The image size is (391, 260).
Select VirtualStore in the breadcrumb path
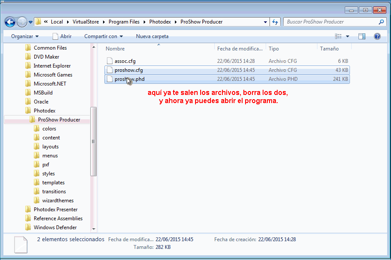86,22
